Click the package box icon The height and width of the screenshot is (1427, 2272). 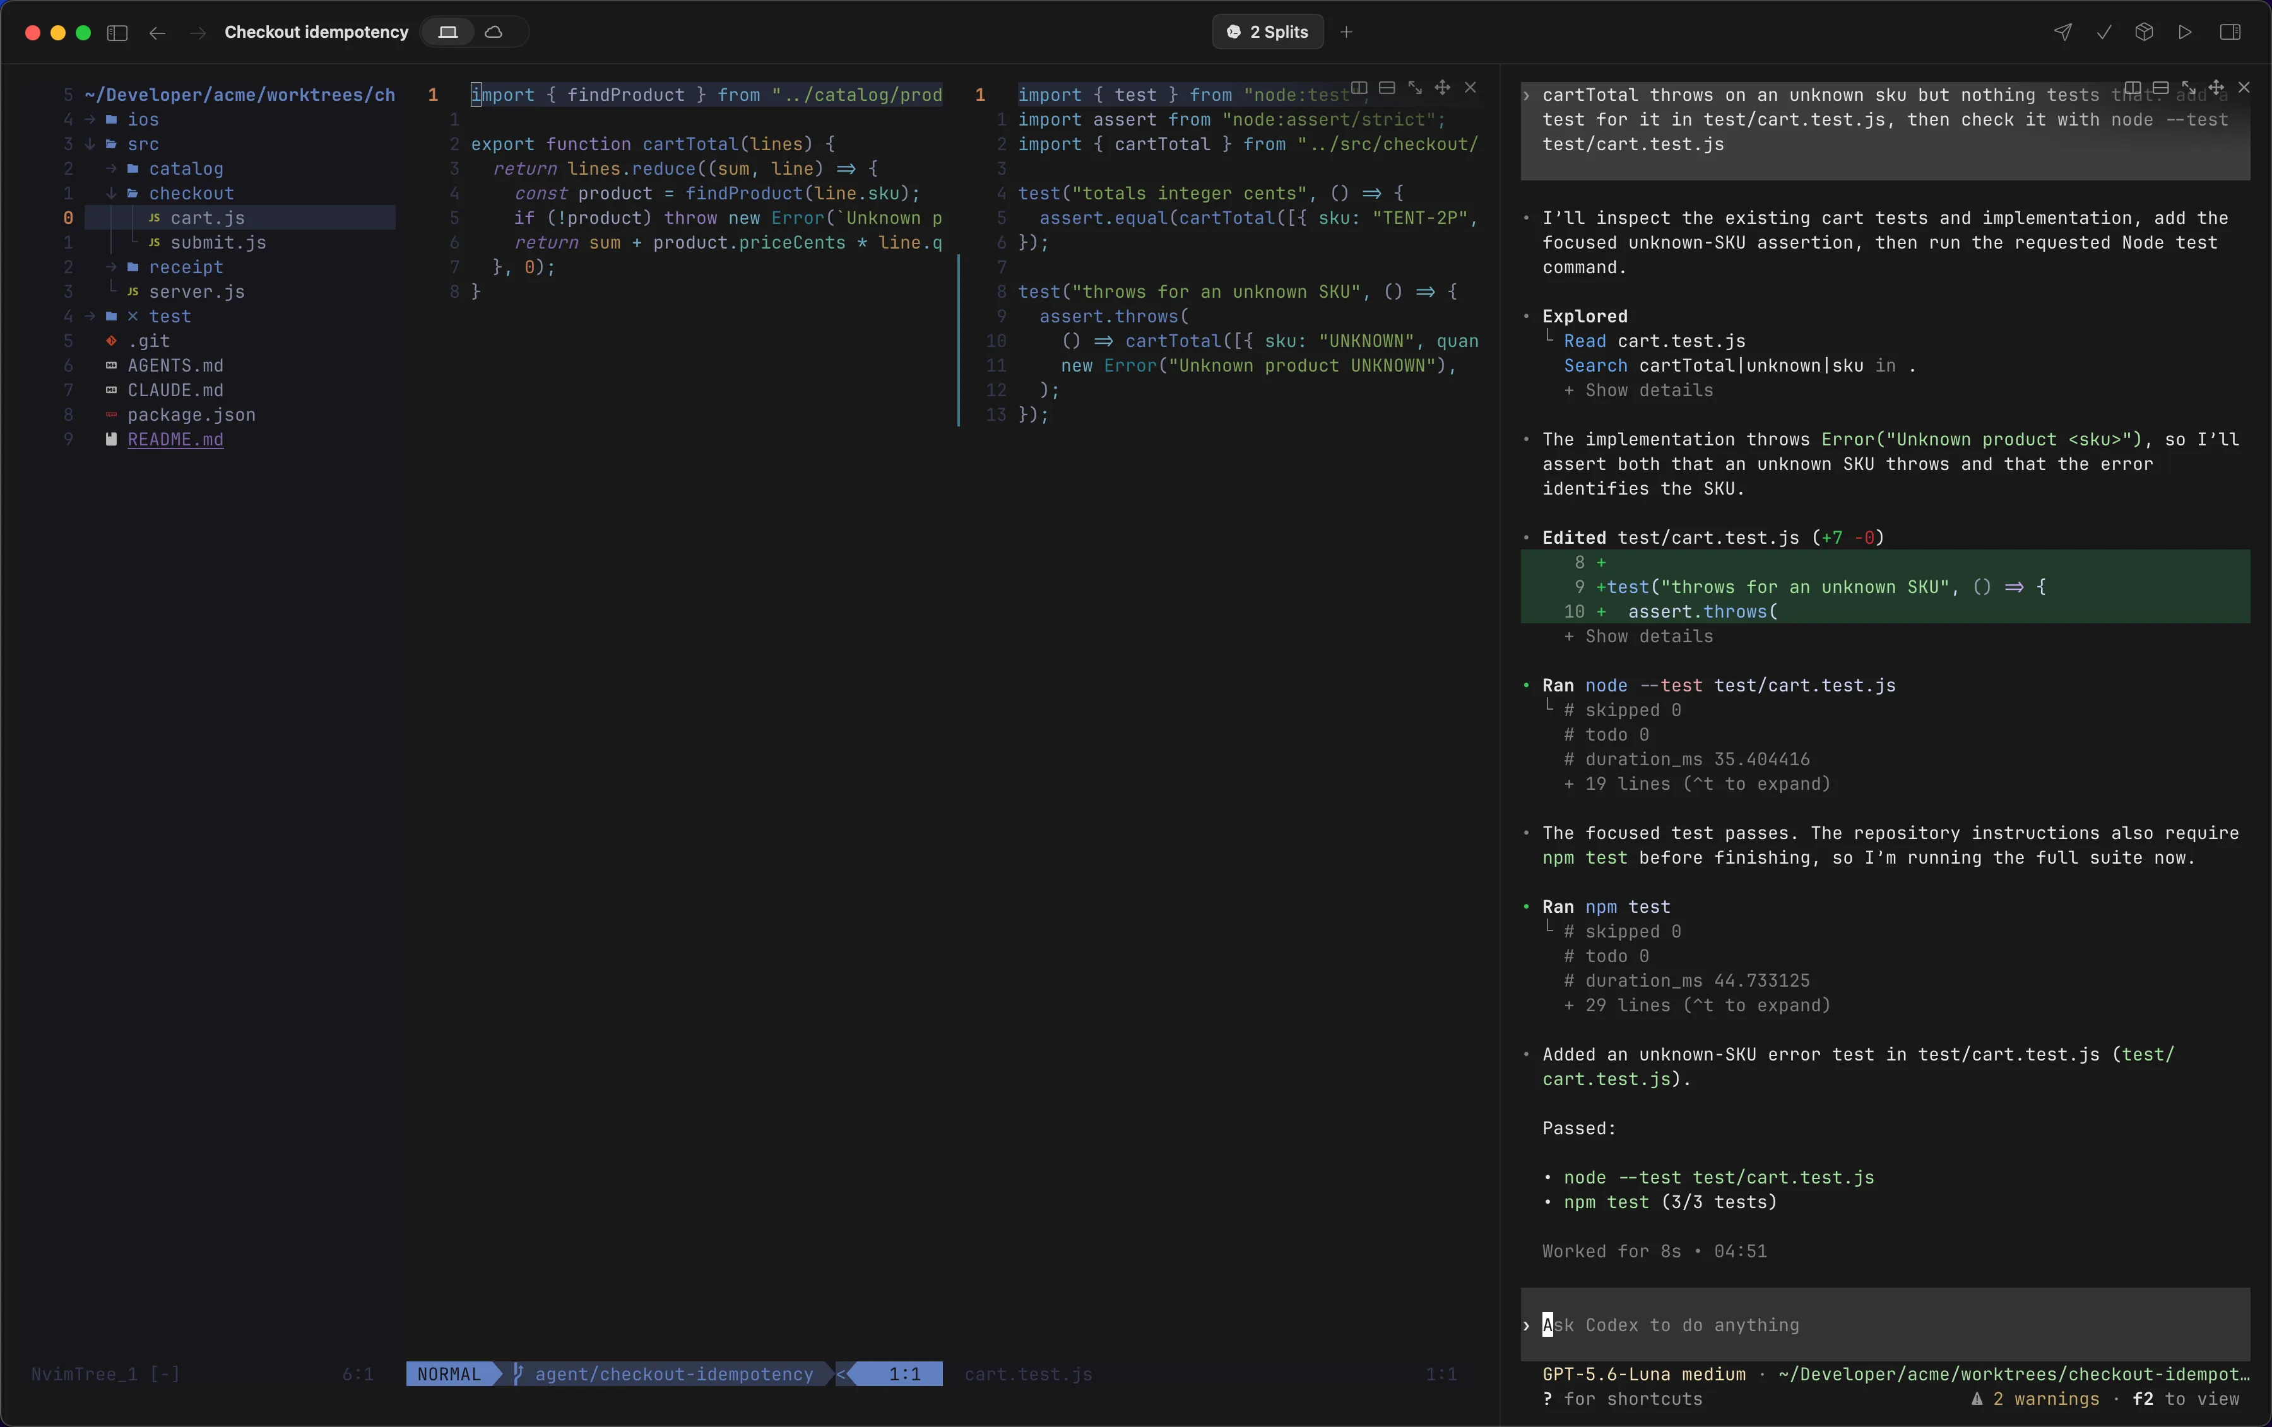tap(2145, 32)
